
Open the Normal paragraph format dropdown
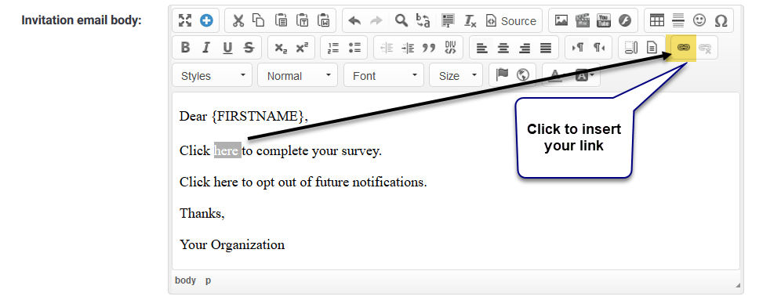(298, 76)
